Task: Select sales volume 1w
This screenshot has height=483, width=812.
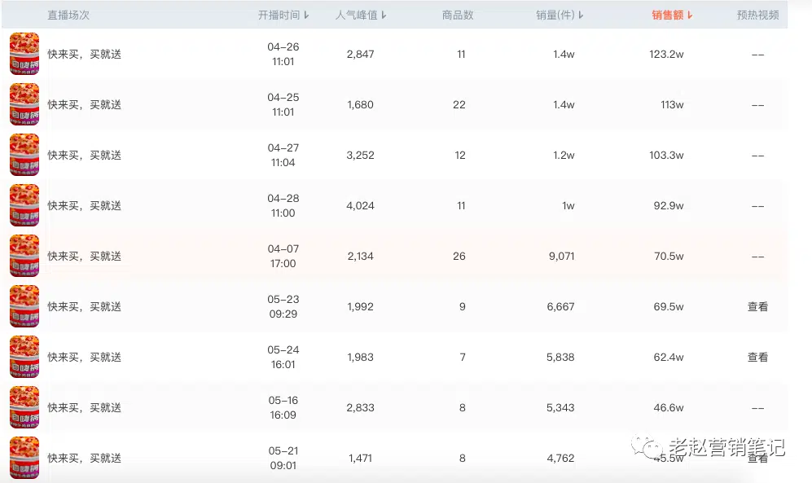Action: click(568, 205)
